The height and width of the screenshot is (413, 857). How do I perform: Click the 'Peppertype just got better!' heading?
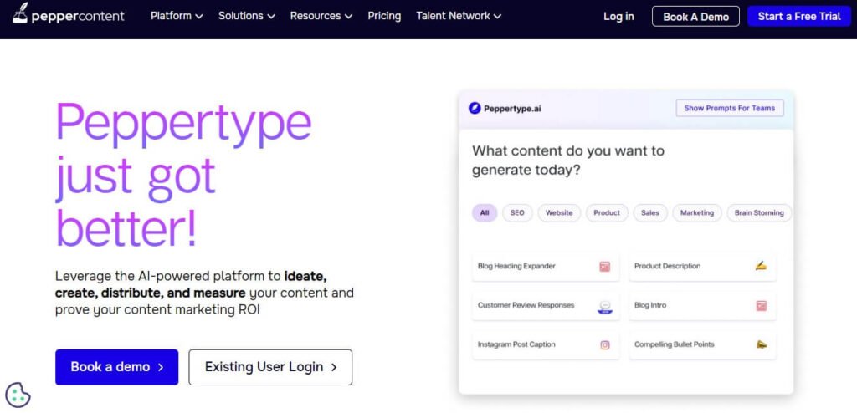183,174
